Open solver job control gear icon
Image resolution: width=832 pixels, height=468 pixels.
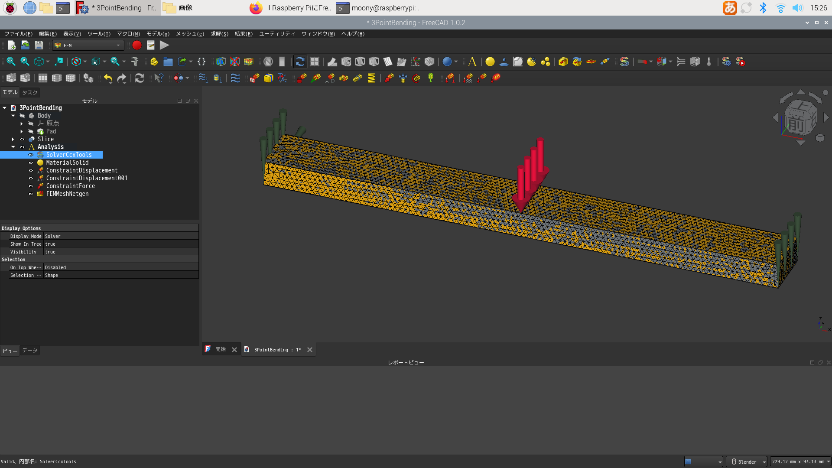click(x=727, y=62)
